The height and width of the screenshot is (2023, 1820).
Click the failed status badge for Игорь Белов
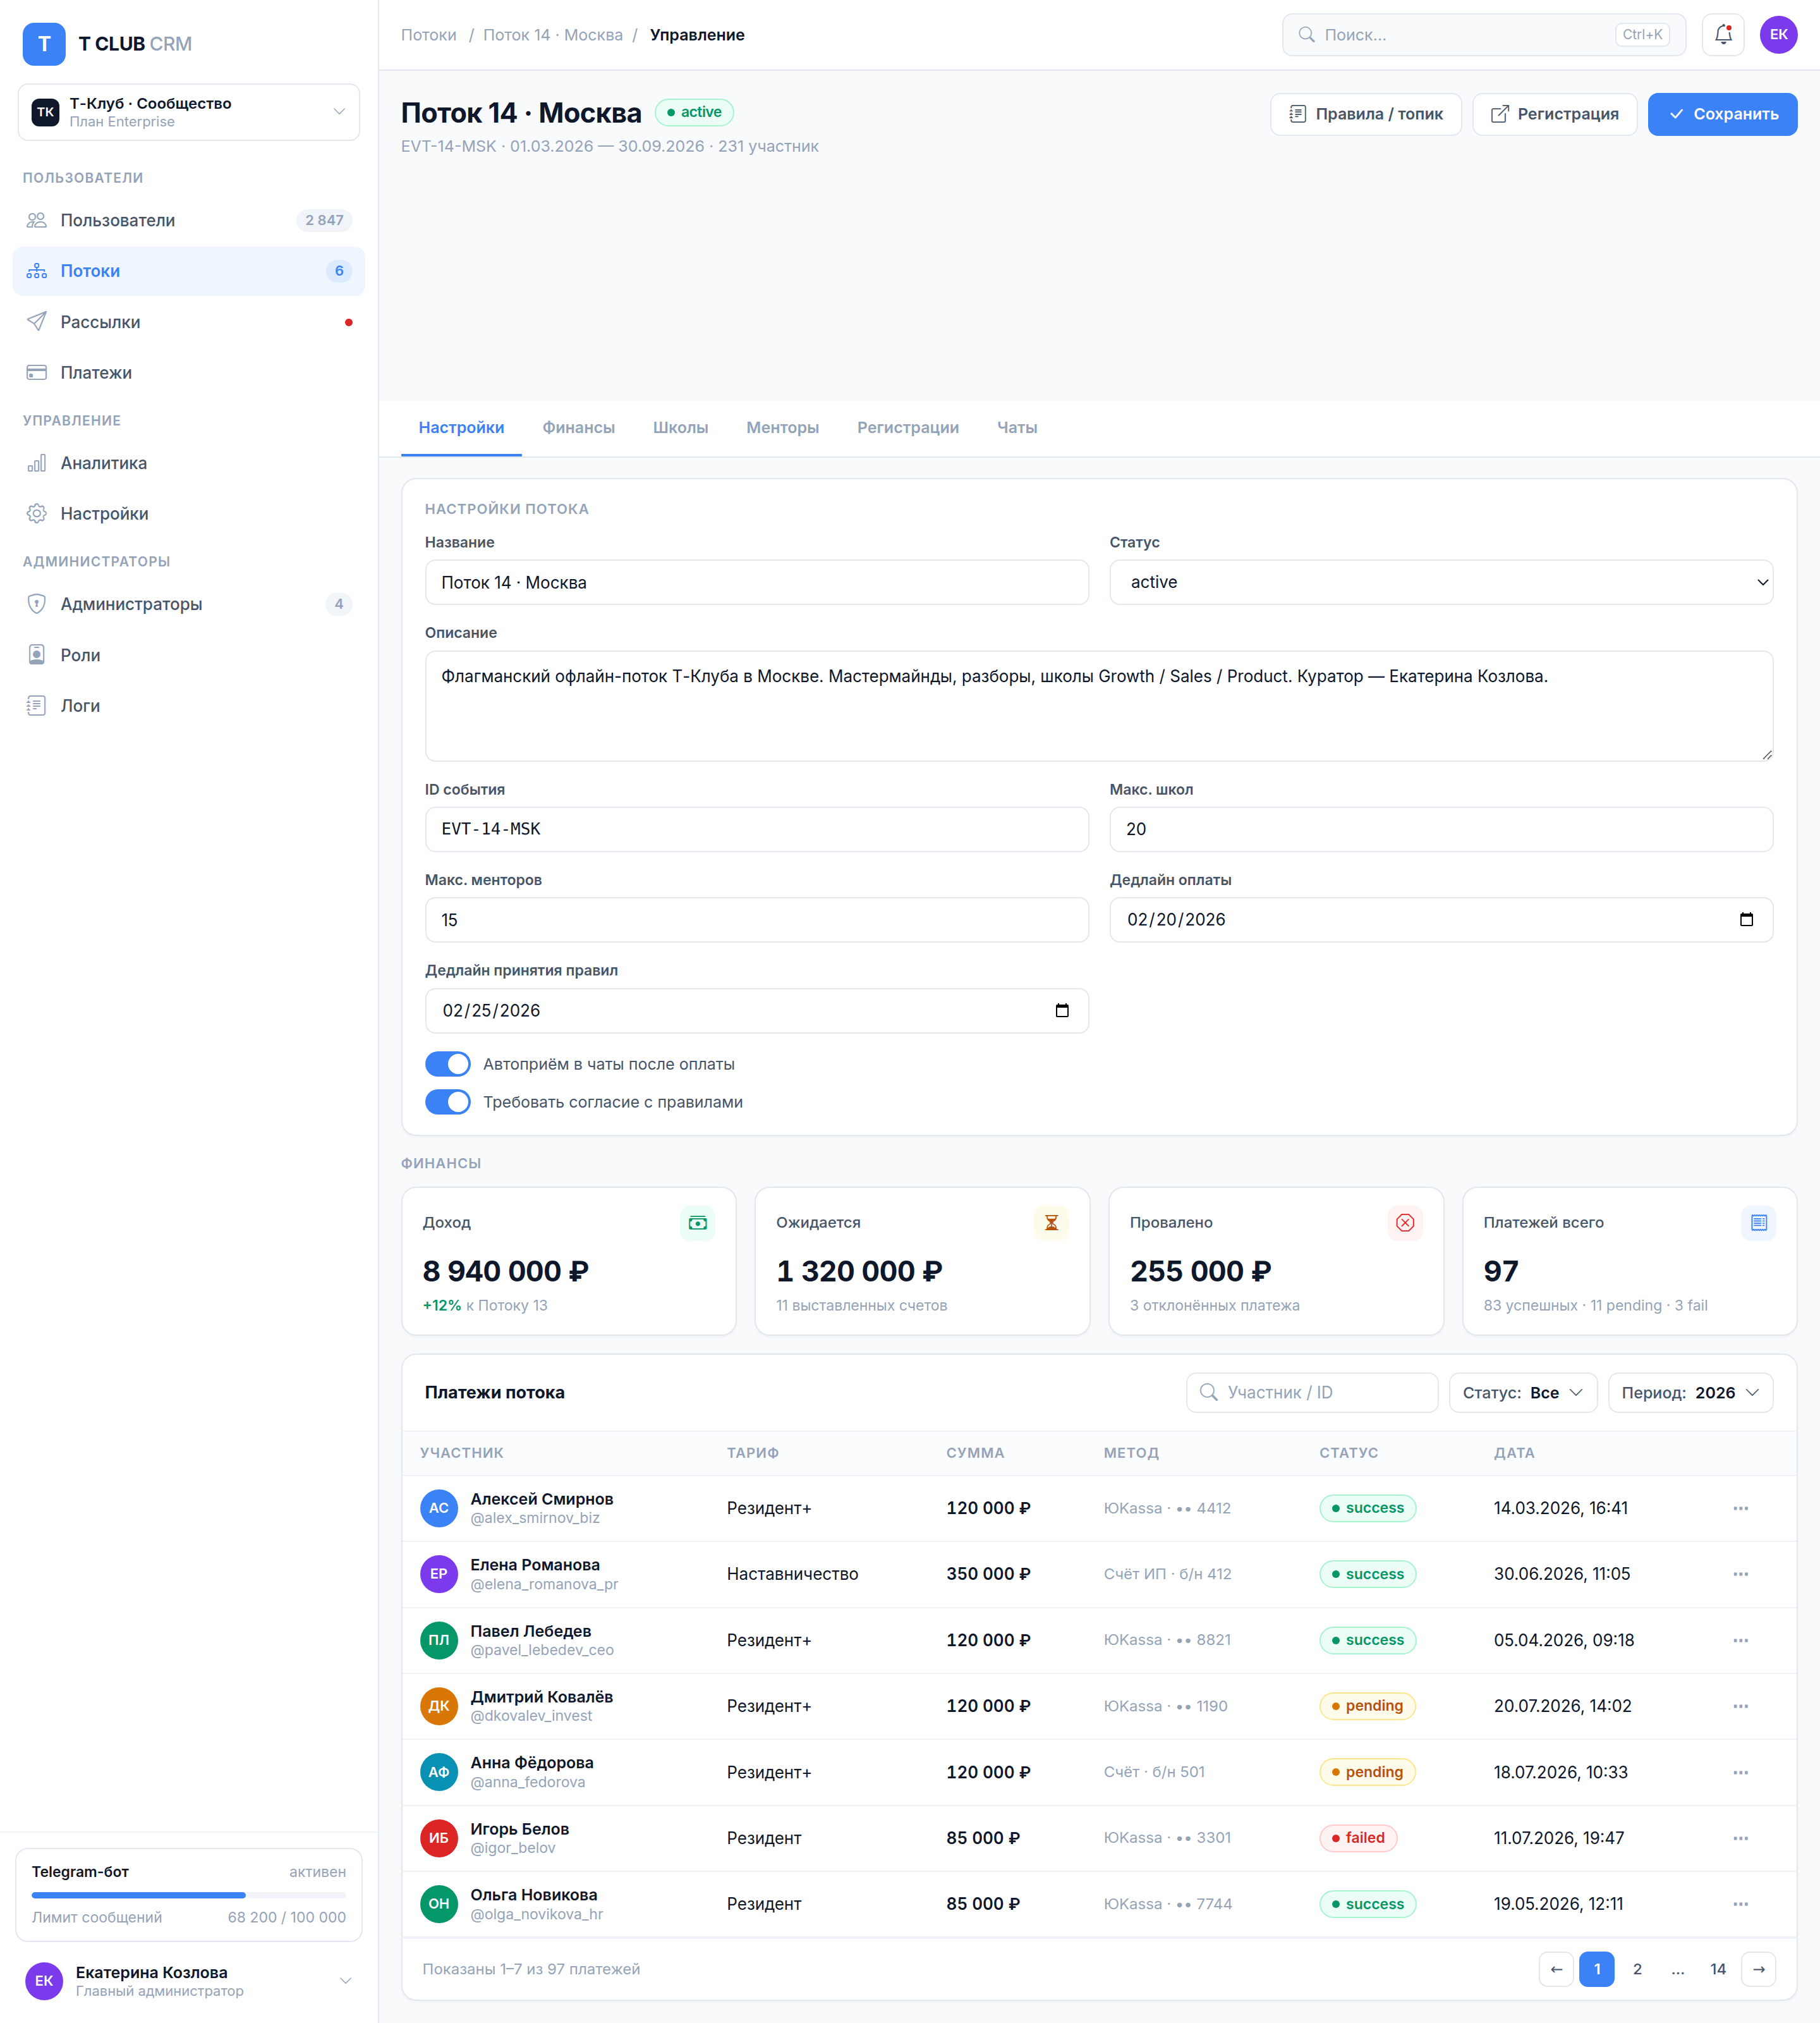[x=1358, y=1838]
